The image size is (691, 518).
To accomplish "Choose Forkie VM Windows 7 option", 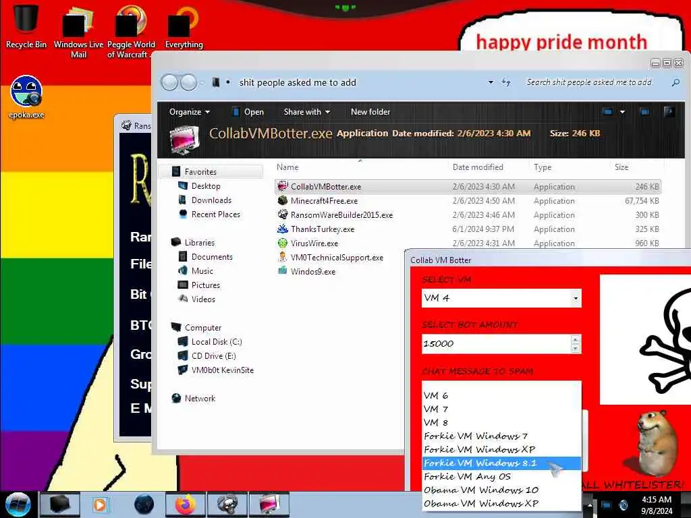I will point(501,436).
